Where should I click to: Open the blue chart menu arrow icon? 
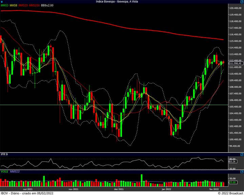point(2,2)
